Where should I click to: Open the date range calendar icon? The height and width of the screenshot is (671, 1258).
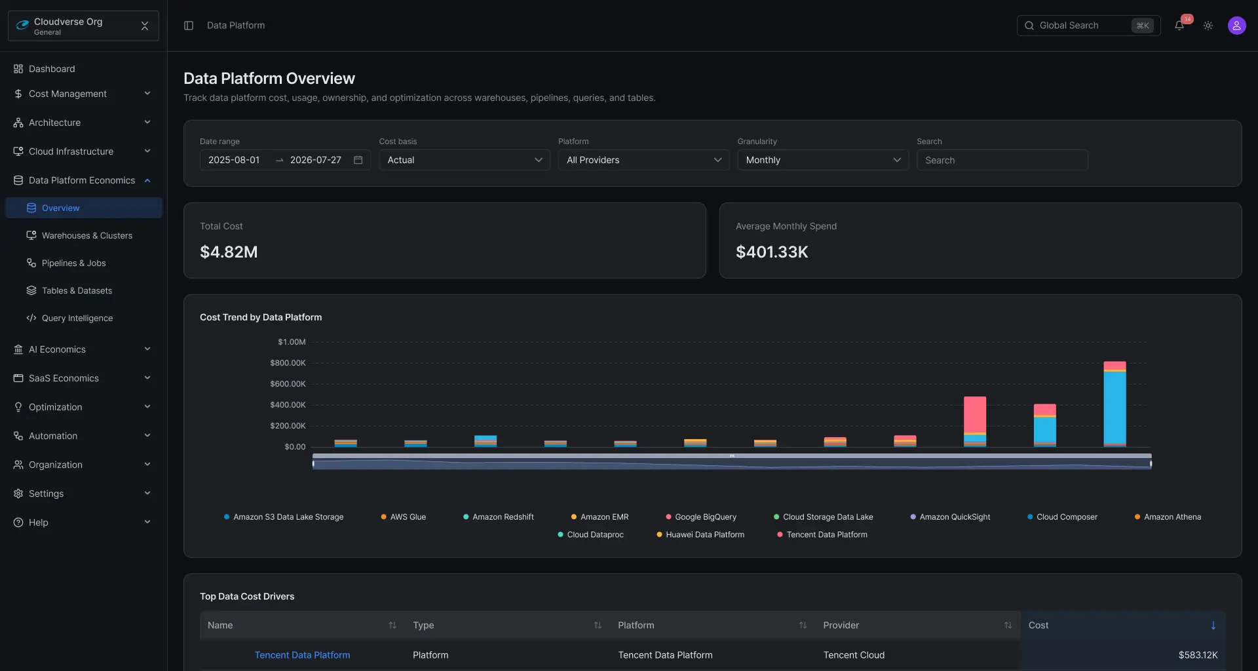pos(358,160)
